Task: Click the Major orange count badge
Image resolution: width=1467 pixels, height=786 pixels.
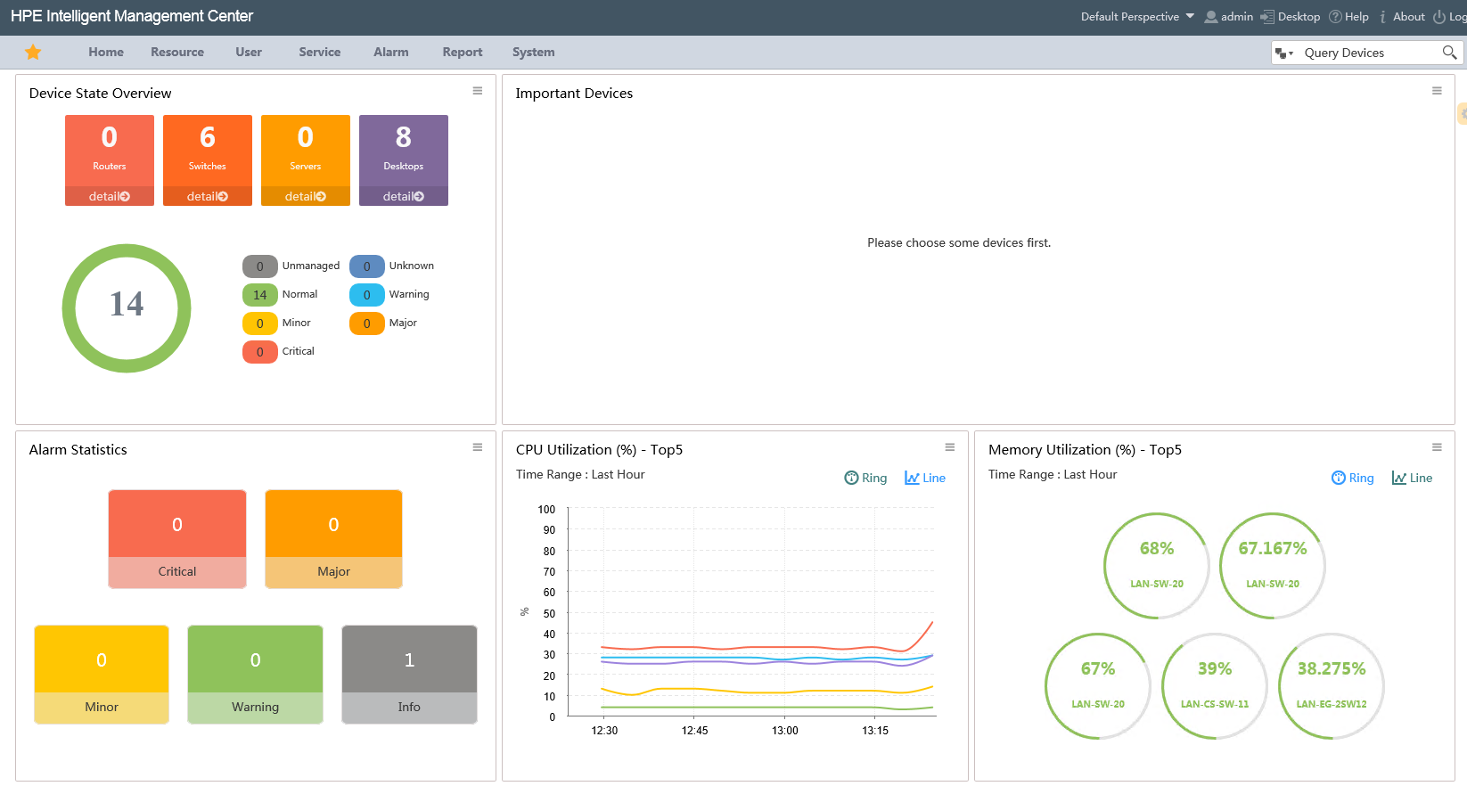Action: (x=367, y=323)
